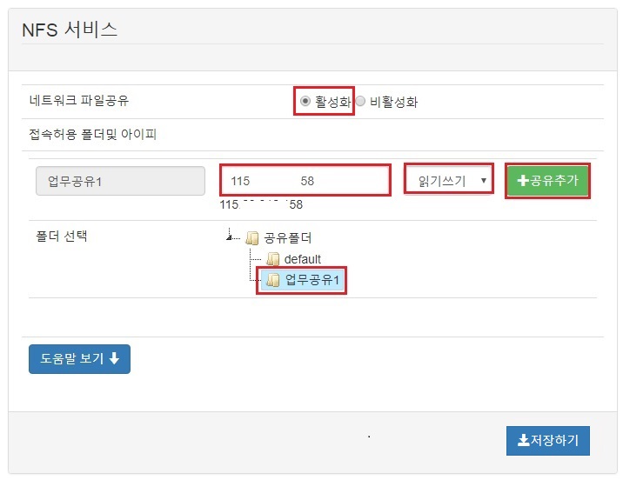623x480 pixels.
Task: Click the download icon on 저장하기
Action: (x=524, y=440)
